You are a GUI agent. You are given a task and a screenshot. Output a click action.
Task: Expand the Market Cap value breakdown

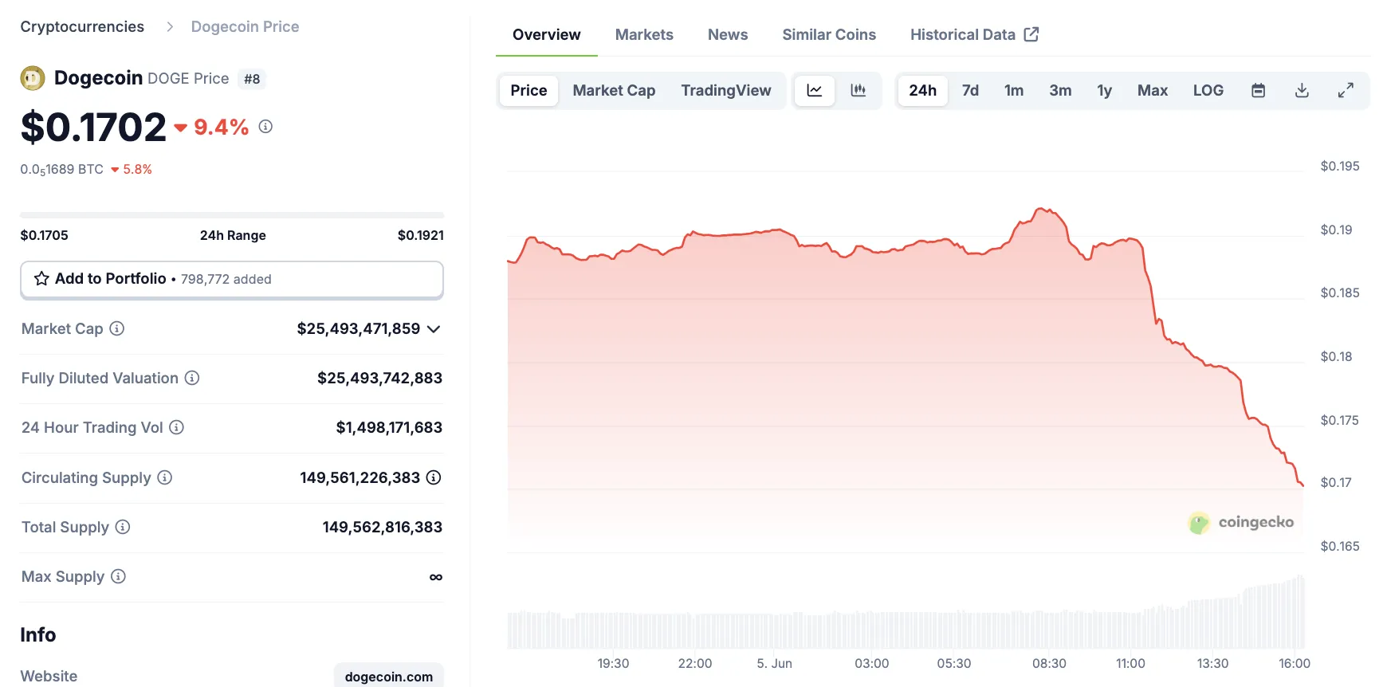[x=433, y=328]
